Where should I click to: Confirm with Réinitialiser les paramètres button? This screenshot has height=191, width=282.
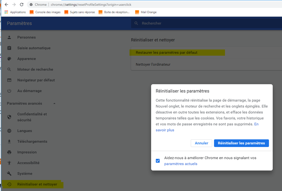[x=241, y=143]
